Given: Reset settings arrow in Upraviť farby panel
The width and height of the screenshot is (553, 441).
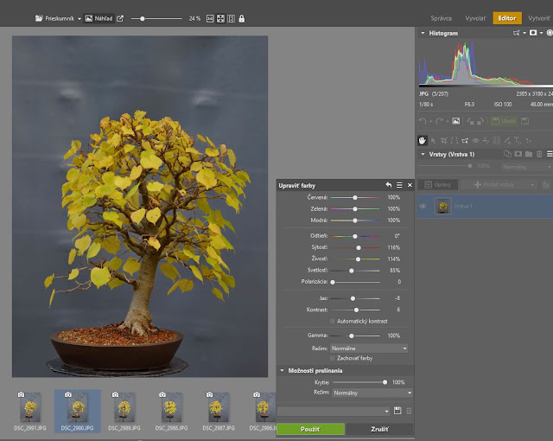Looking at the screenshot, I should [388, 185].
